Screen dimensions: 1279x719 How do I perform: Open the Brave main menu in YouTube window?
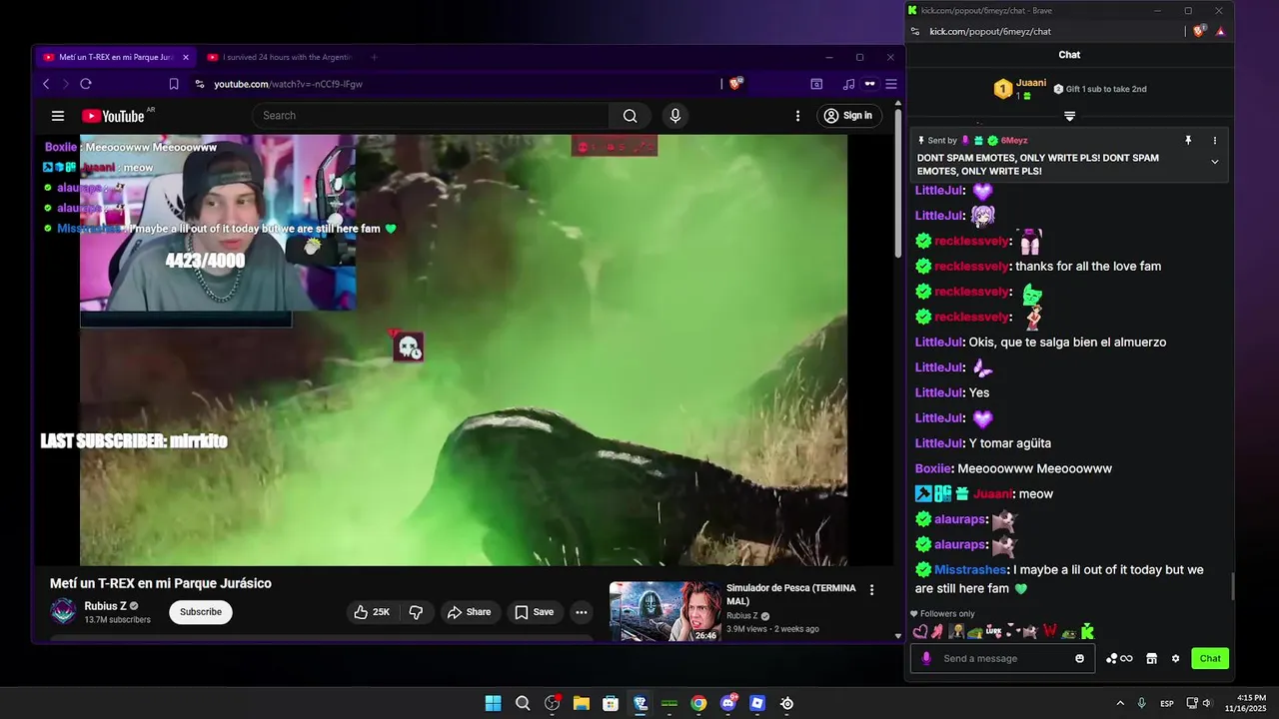tap(891, 84)
